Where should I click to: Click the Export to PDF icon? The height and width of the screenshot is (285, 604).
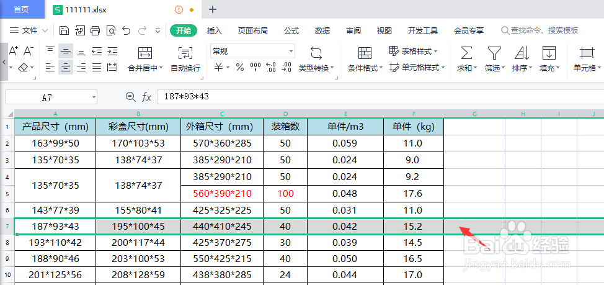click(x=80, y=30)
